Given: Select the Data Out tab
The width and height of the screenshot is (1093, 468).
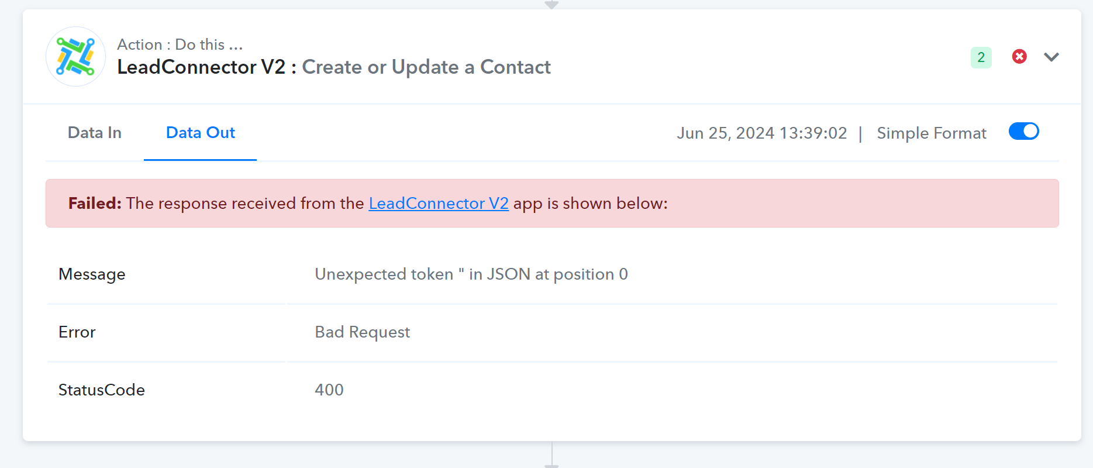Looking at the screenshot, I should click(x=200, y=133).
